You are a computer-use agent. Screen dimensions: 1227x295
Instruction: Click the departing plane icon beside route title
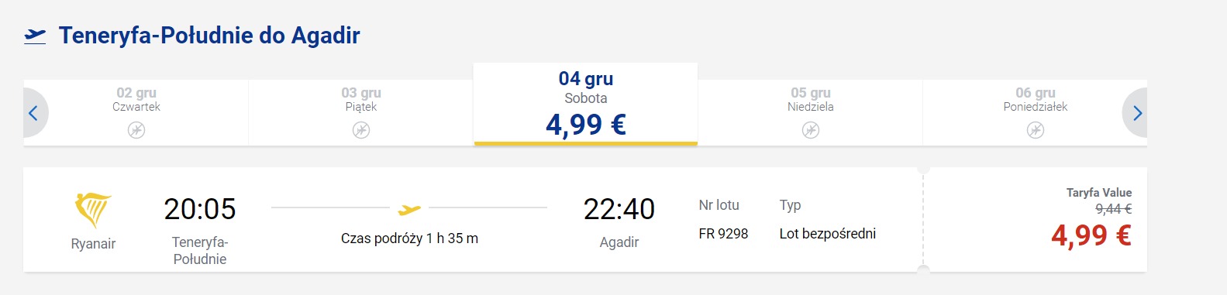[35, 36]
